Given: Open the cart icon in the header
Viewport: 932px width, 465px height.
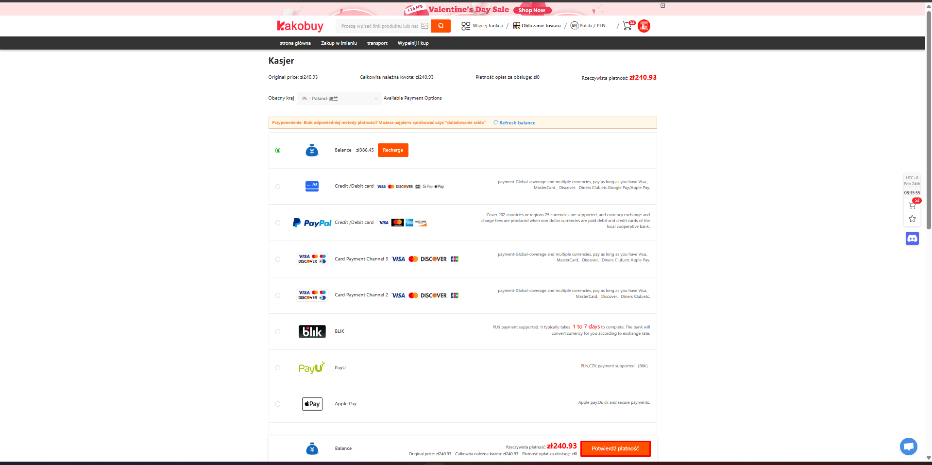Looking at the screenshot, I should pos(627,26).
